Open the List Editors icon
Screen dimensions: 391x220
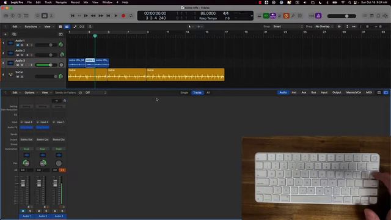tap(365, 16)
